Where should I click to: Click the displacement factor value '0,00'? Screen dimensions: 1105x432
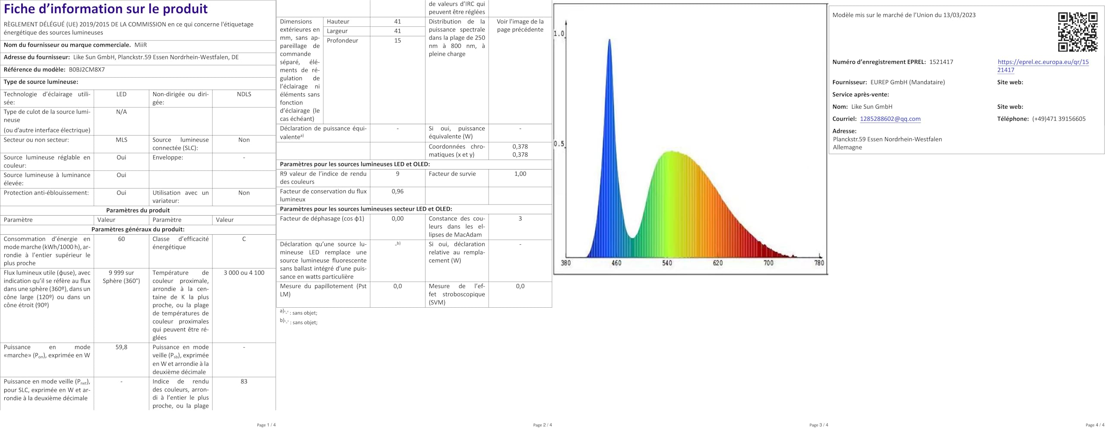(398, 219)
